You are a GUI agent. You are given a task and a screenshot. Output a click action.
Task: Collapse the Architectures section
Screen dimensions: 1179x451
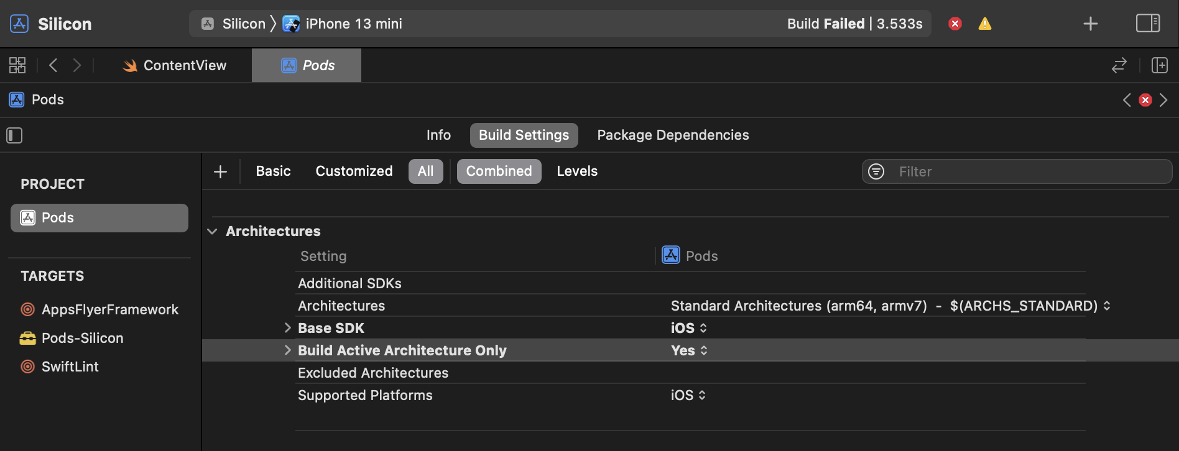[213, 231]
